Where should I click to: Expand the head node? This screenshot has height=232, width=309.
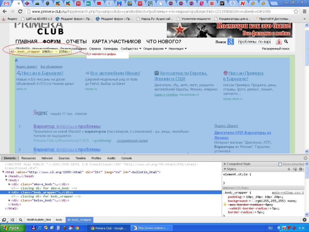coord(6,176)
